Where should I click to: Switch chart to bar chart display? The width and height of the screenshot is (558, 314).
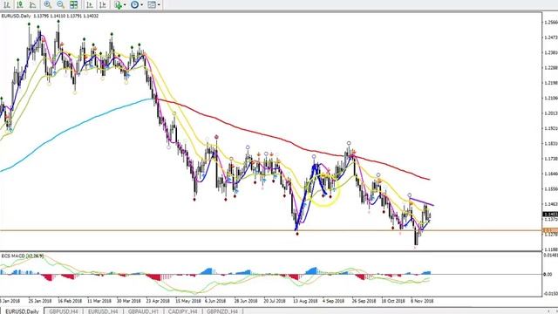point(7,4)
